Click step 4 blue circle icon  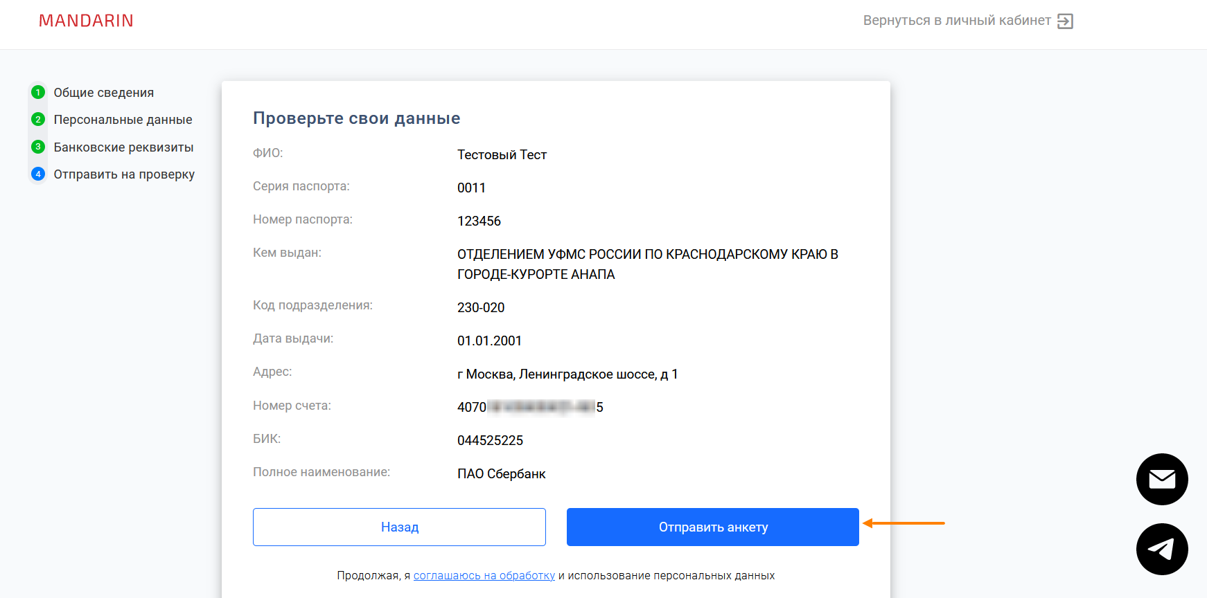coord(38,174)
